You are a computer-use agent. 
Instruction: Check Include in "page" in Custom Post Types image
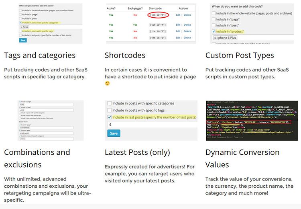click(x=214, y=19)
